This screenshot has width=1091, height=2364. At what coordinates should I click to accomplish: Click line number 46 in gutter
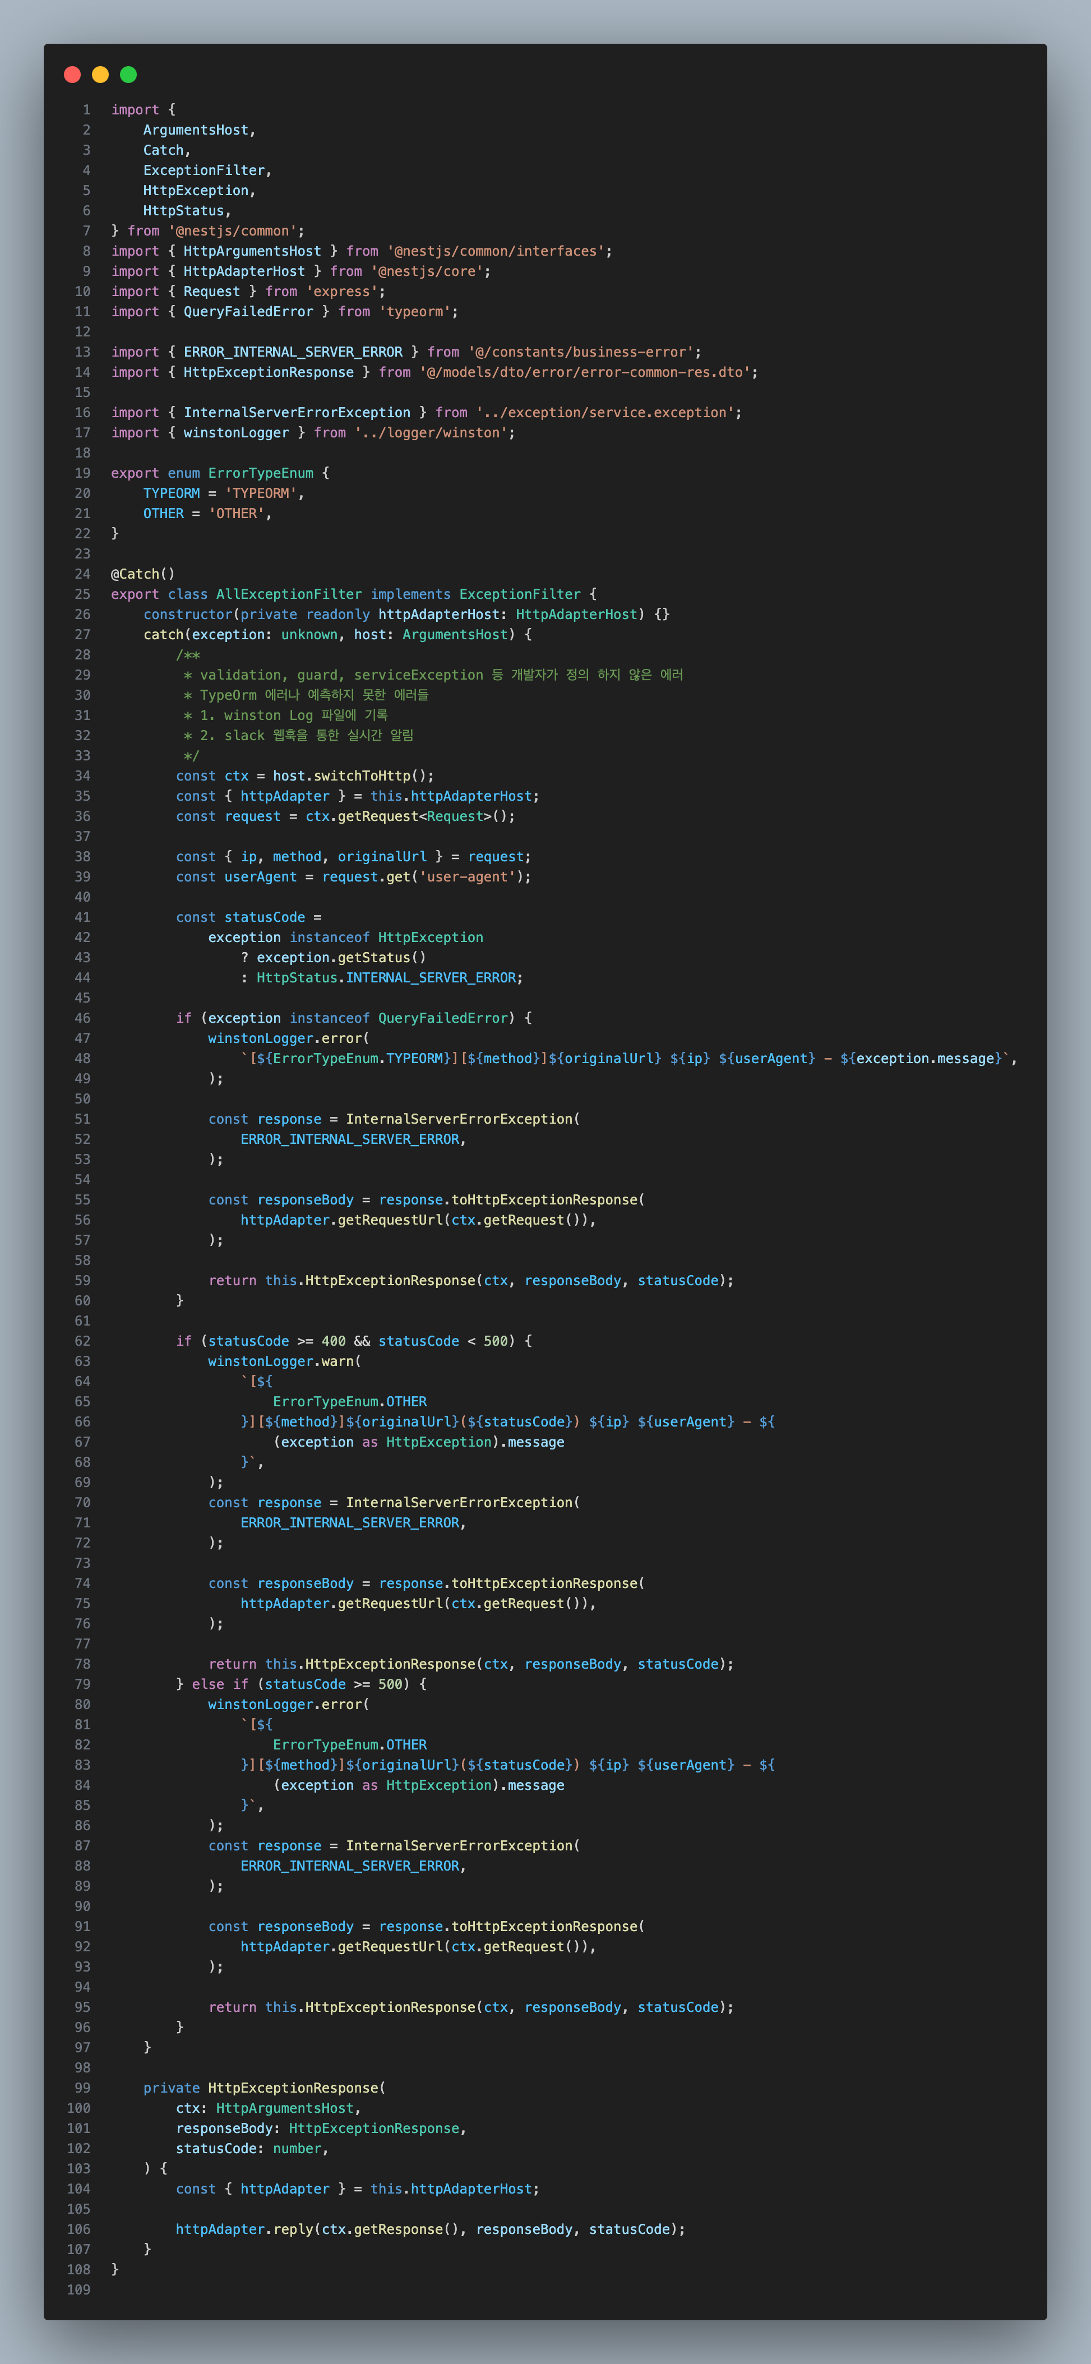coord(82,1018)
